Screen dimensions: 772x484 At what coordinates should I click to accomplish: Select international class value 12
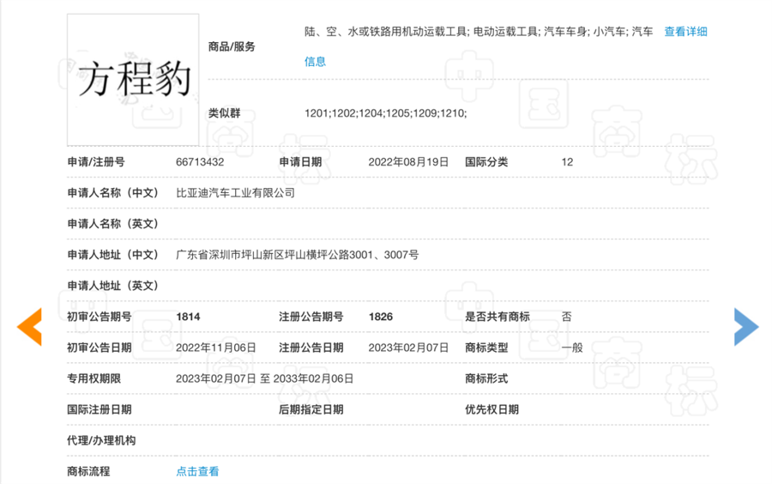pyautogui.click(x=567, y=162)
